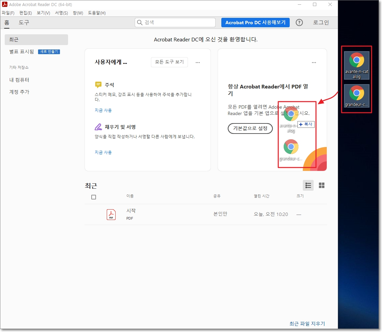Click the 공유 column header
The height and width of the screenshot is (332, 382).
(x=217, y=196)
